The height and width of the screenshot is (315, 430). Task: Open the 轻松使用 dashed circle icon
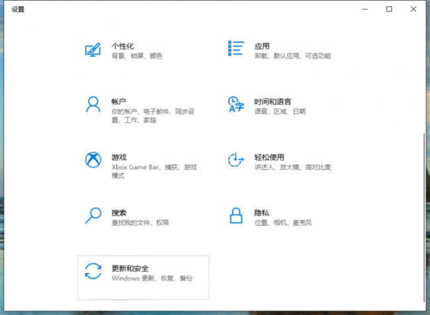(236, 159)
